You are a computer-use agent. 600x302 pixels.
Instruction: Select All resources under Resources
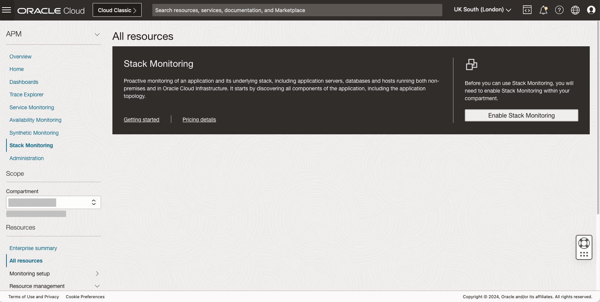[x=26, y=261]
